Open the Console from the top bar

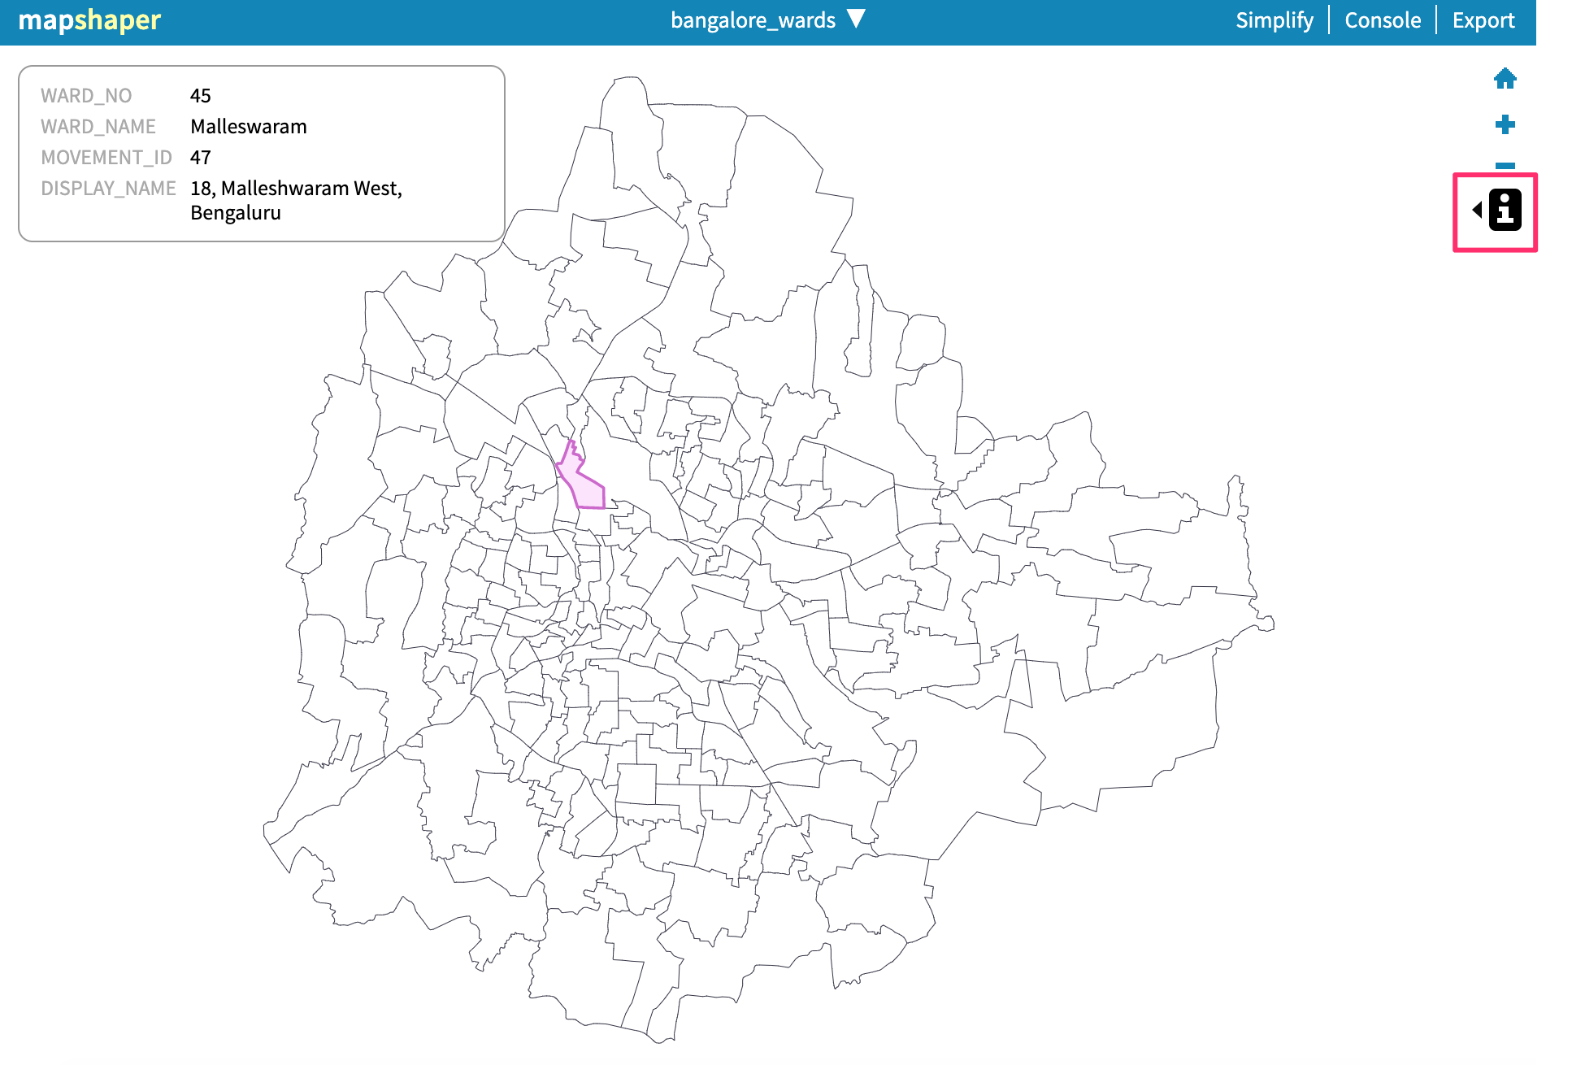click(1383, 20)
